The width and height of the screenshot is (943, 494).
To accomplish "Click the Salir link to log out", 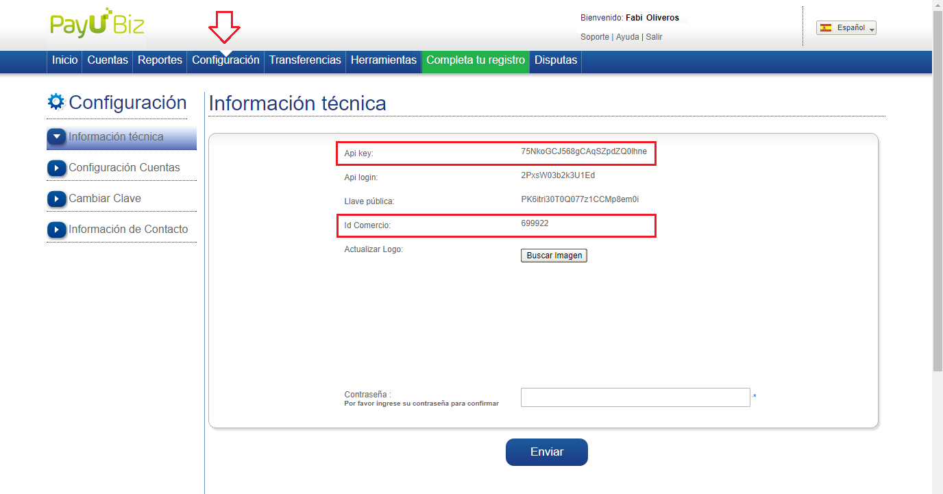I will pos(654,37).
